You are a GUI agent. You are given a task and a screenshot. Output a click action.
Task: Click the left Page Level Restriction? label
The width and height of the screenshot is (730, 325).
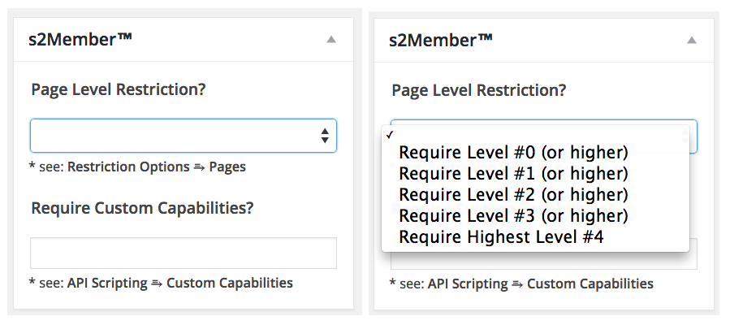click(x=119, y=89)
